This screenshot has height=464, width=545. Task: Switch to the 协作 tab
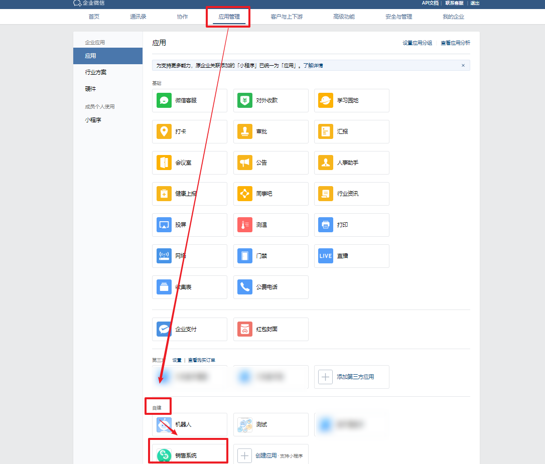click(x=182, y=17)
